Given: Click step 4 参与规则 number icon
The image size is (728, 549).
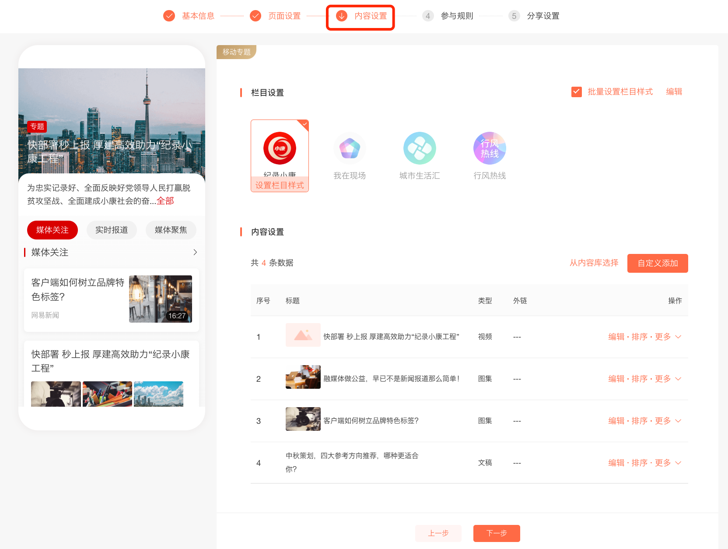Looking at the screenshot, I should click(x=428, y=16).
